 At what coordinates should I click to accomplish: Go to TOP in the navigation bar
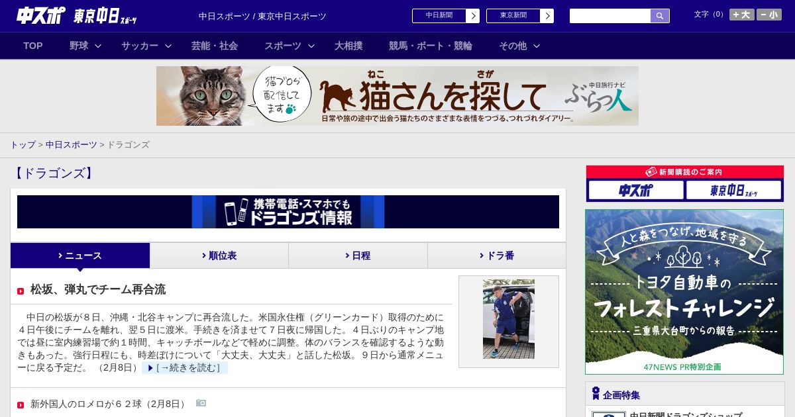pyautogui.click(x=33, y=46)
